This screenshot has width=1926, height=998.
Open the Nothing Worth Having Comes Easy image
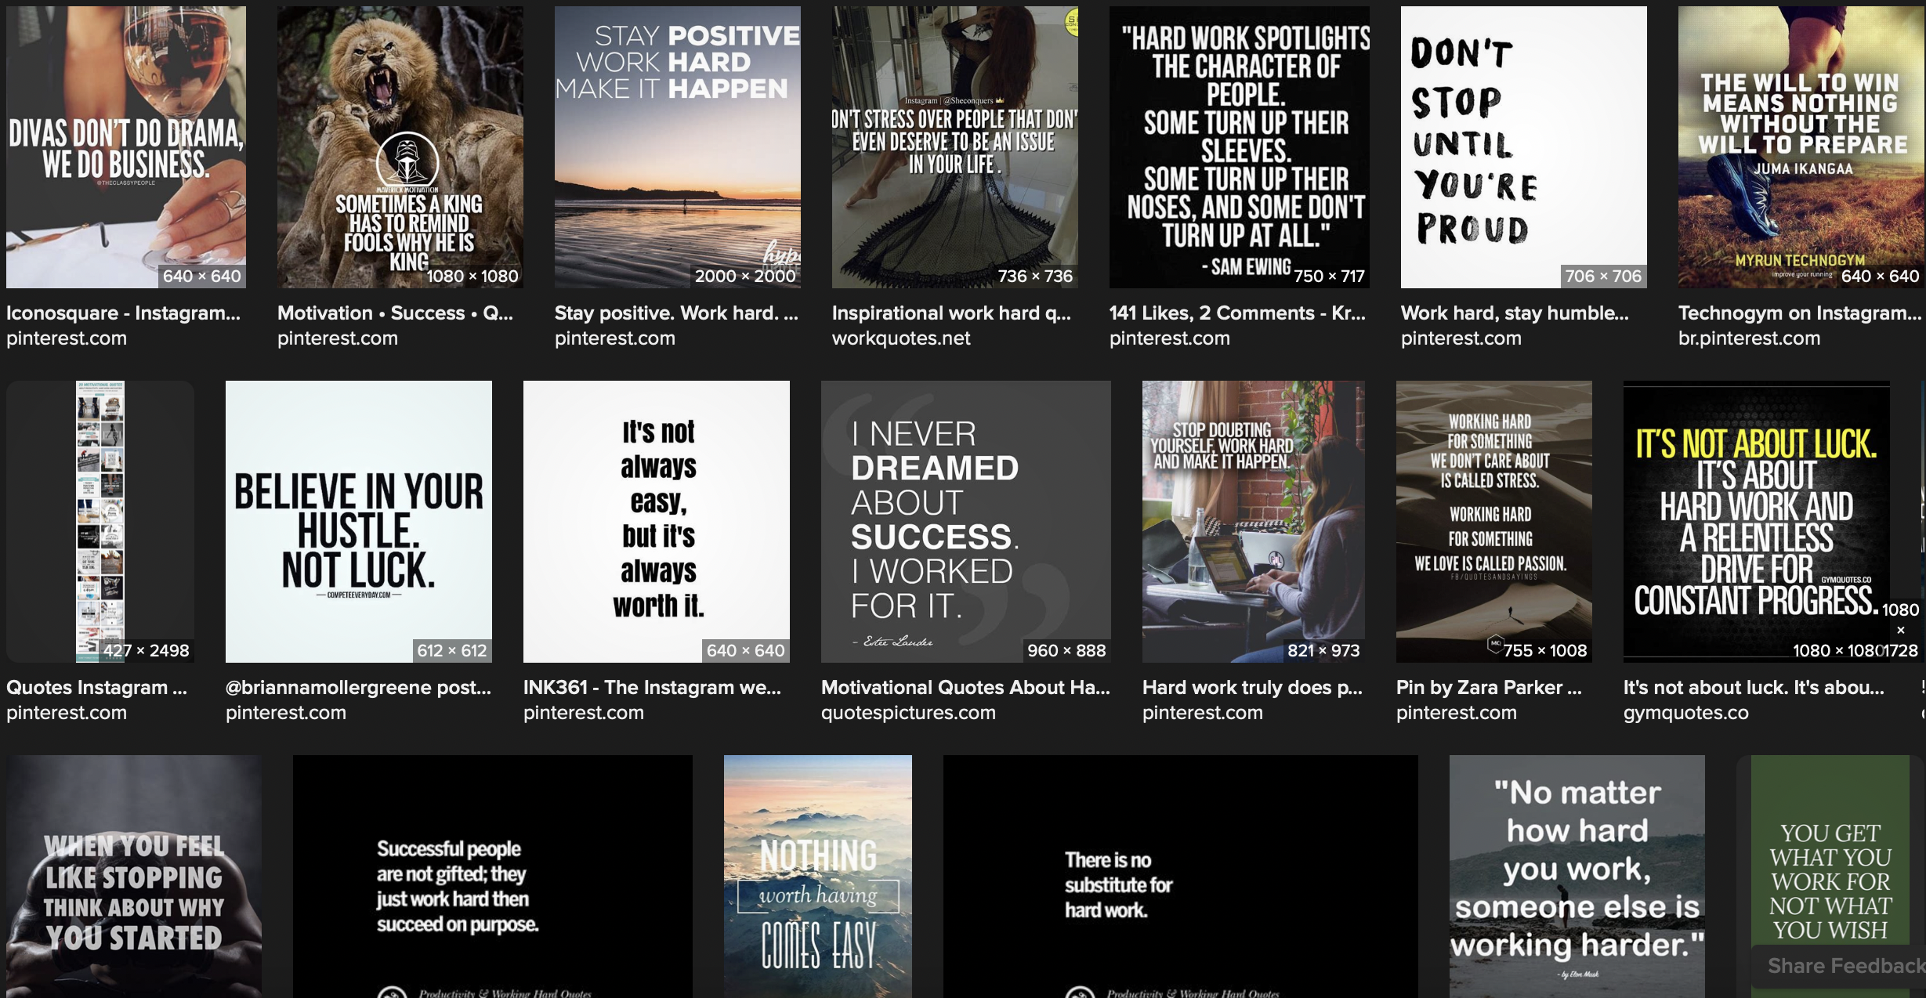point(817,876)
